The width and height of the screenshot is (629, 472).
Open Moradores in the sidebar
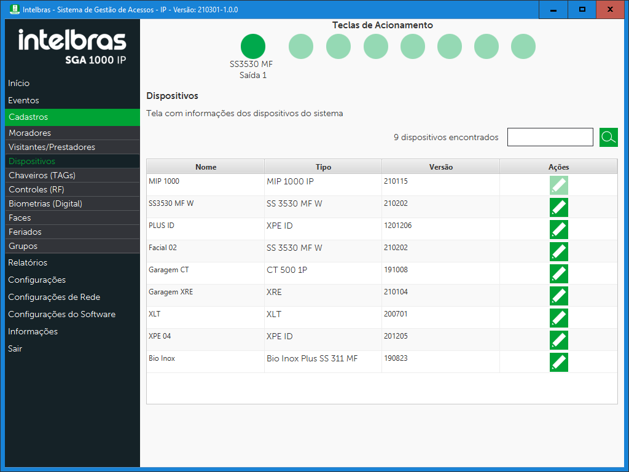(x=30, y=133)
